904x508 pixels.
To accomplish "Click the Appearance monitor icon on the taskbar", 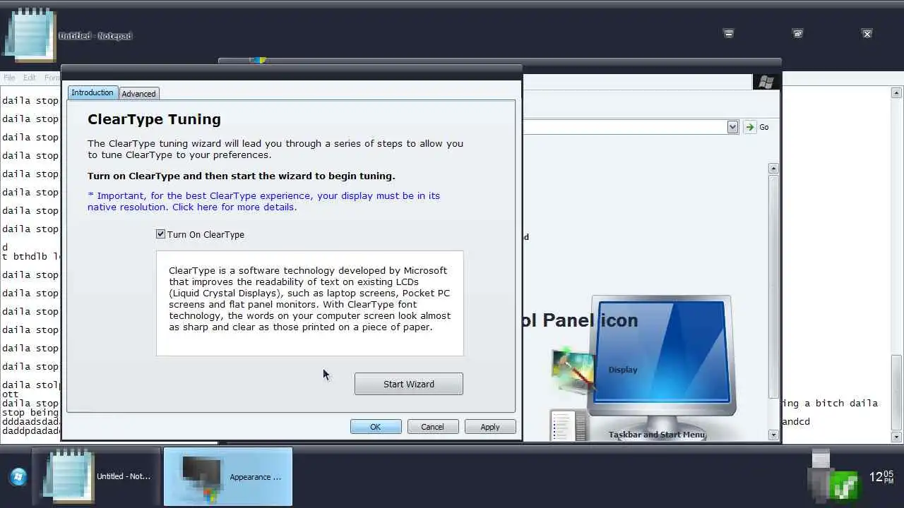I will pyautogui.click(x=201, y=478).
